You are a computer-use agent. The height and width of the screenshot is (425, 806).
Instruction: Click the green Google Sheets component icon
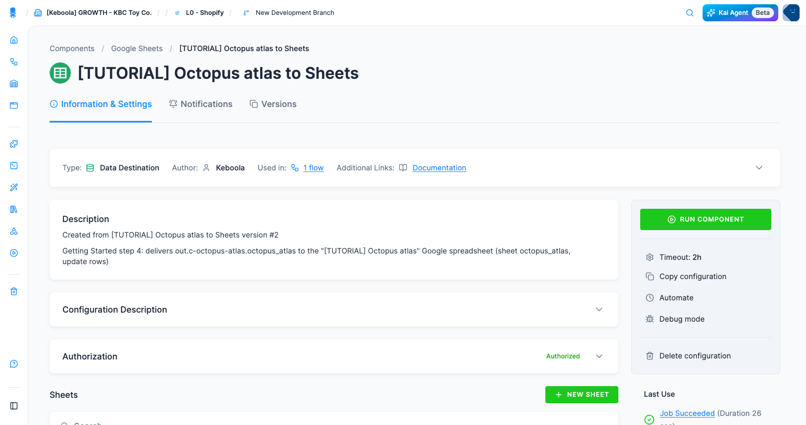[x=60, y=73]
